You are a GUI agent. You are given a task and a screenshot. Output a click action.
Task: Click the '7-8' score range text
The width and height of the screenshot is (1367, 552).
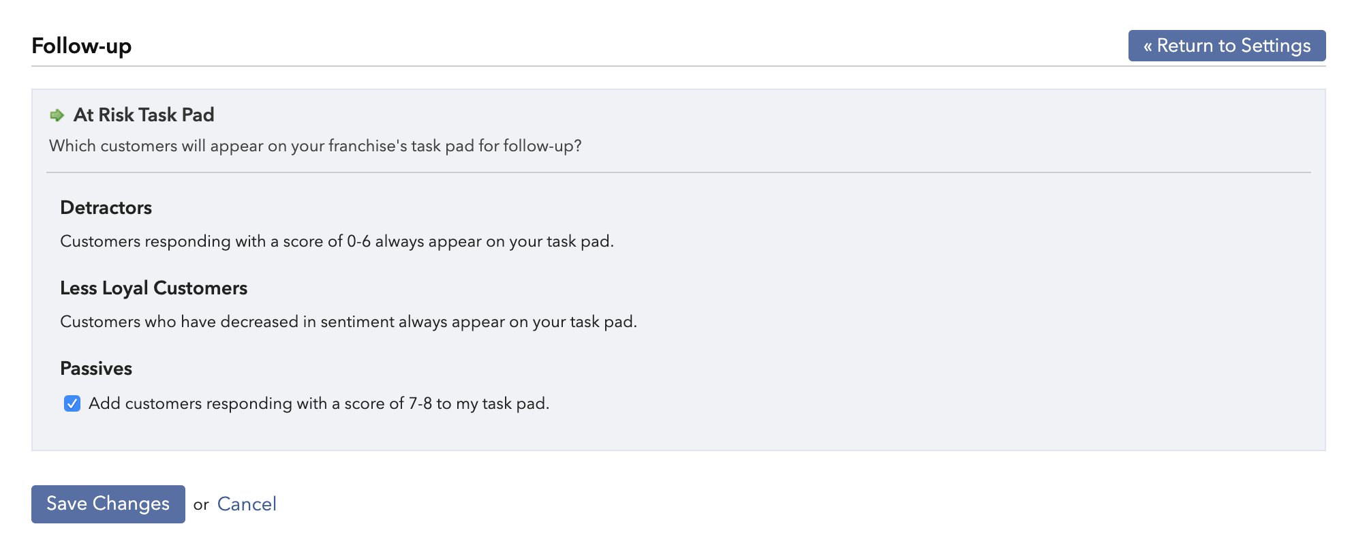tap(420, 403)
